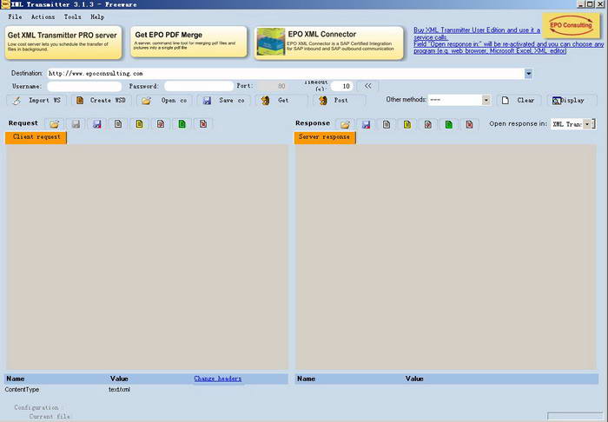Click the green document icon in Response toolbar
Screen dimensions: 608x422
click(449, 124)
